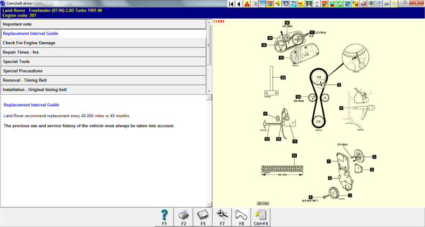Open the blue spanner service icon
The image size is (425, 227).
pyautogui.click(x=262, y=4)
